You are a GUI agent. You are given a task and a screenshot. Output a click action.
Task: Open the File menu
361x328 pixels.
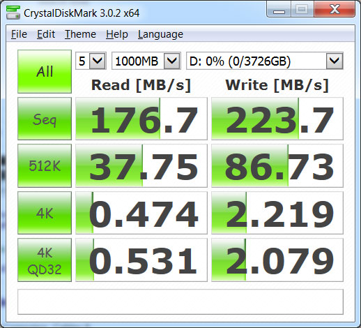(x=19, y=34)
